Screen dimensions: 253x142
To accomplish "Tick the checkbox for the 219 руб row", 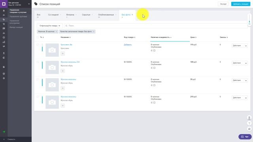I will click(38, 97).
